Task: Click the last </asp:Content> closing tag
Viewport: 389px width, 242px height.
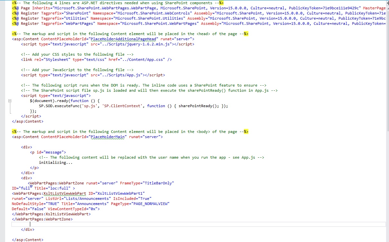Action: coord(27,240)
